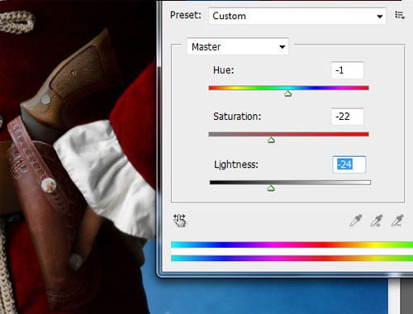Screen dimensions: 413x314
Task: Click the Hue slider handle
Action: [x=287, y=94]
